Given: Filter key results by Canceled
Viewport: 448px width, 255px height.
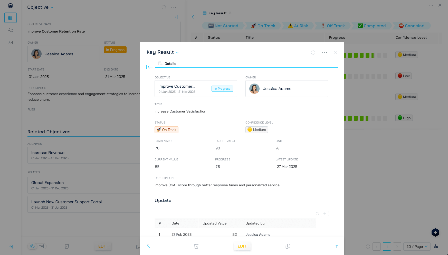Looking at the screenshot, I should point(412,26).
